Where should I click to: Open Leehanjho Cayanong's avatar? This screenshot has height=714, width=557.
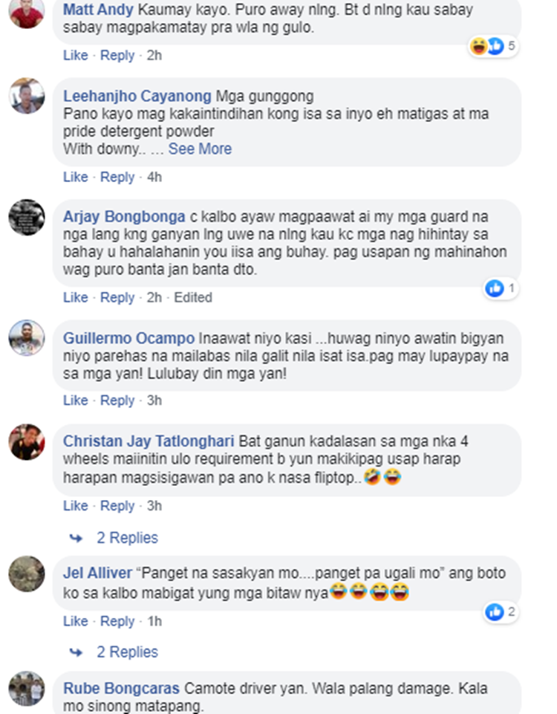click(27, 96)
